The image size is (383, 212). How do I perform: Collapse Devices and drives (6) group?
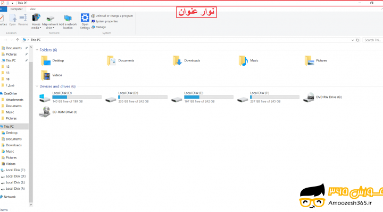pyautogui.click(x=37, y=86)
